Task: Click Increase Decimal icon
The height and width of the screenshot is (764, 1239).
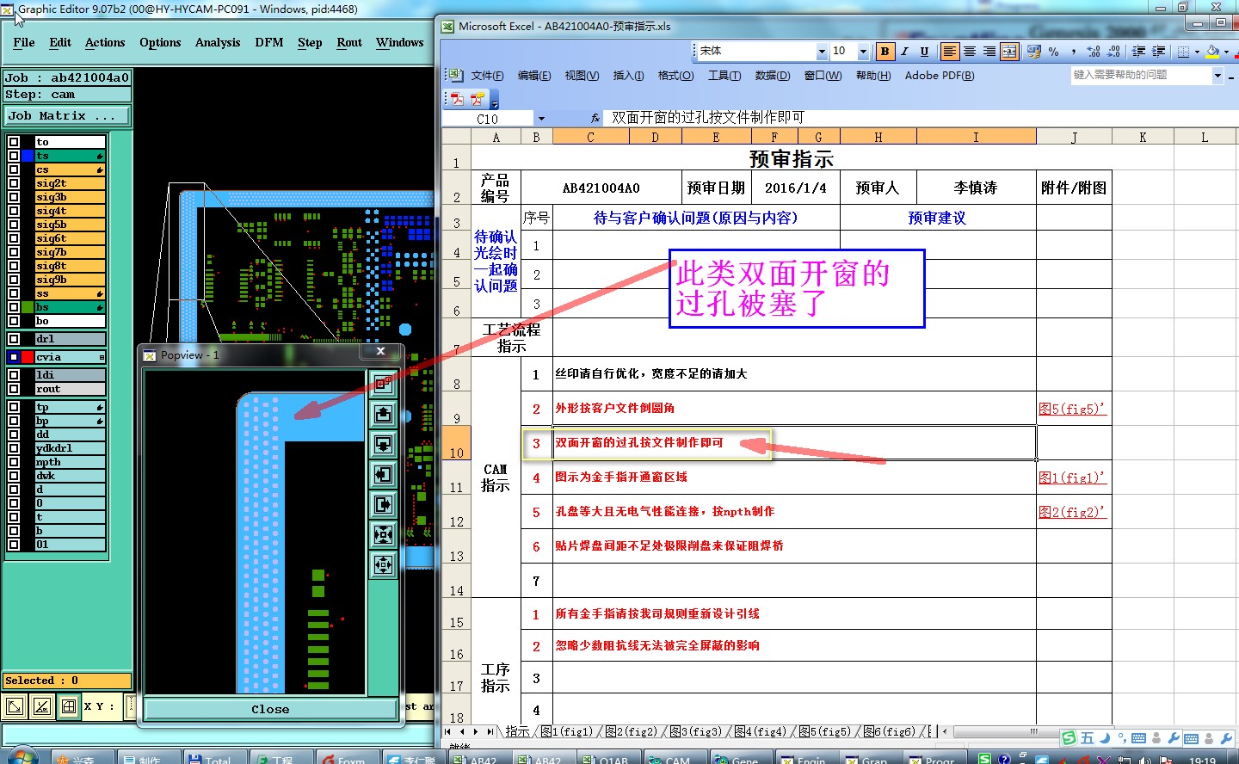Action: coord(1094,52)
